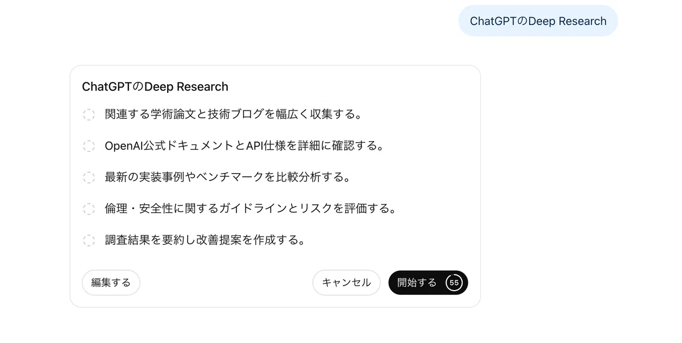Image resolution: width=682 pixels, height=343 pixels.
Task: Select the step text 関連する学術論文と技術ブログを幅広く収集する
Action: (234, 114)
